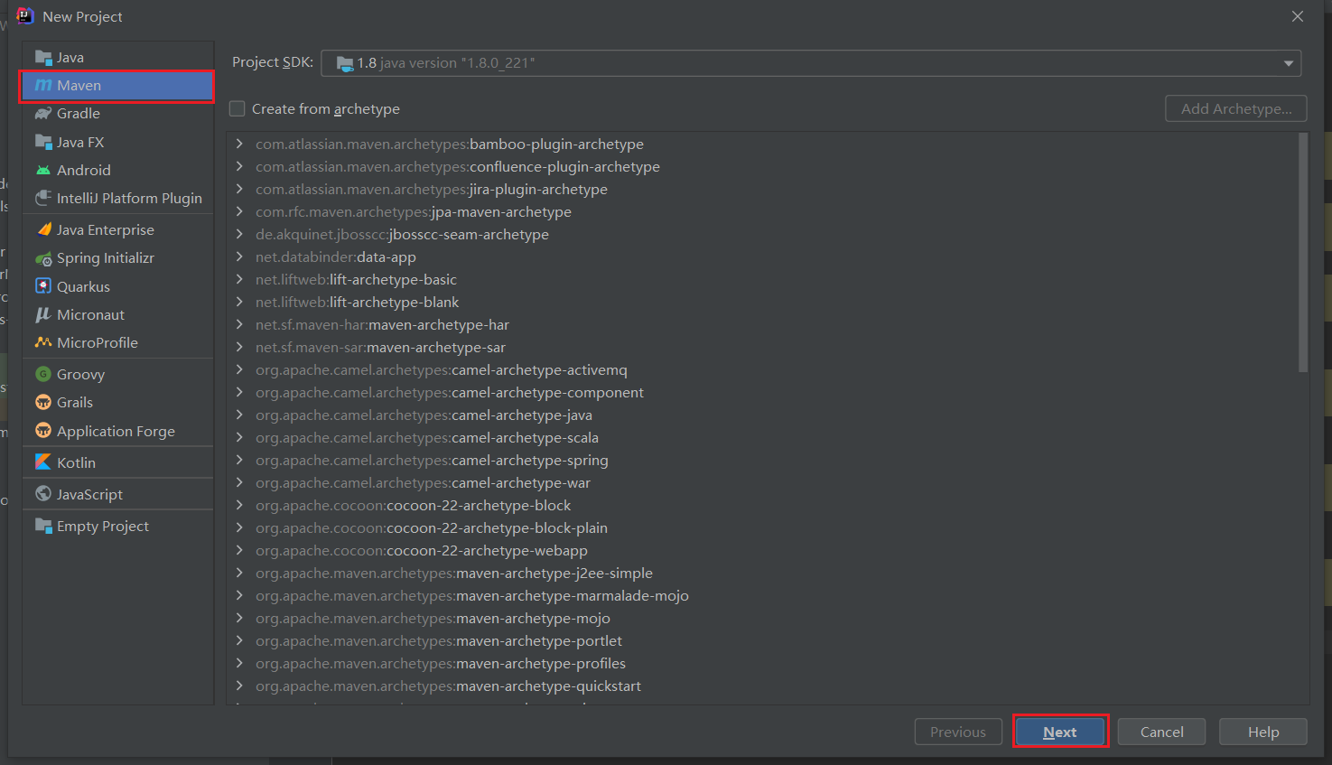The width and height of the screenshot is (1332, 765).
Task: Select maven-archetype-sar row
Action: (762, 347)
